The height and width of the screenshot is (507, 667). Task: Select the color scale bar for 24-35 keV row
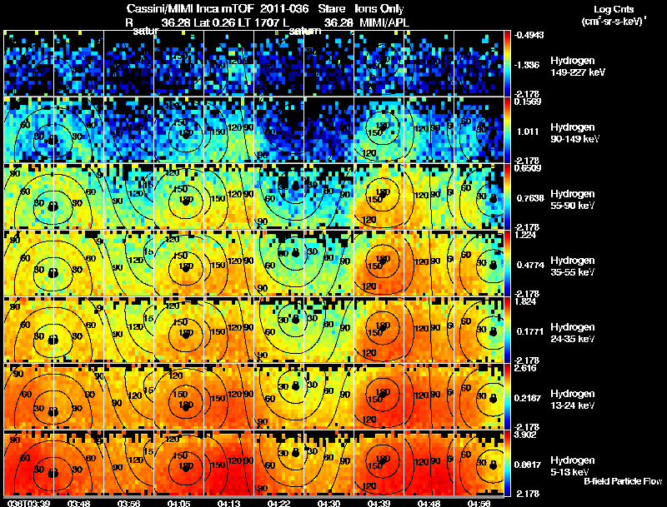pos(507,330)
